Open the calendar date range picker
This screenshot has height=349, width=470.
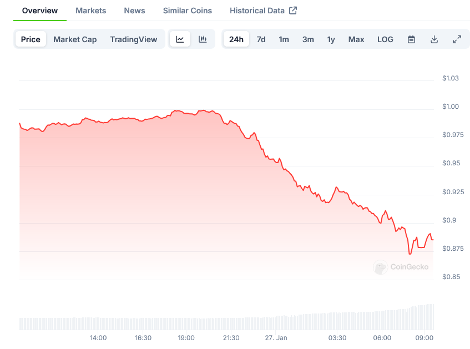tap(411, 39)
